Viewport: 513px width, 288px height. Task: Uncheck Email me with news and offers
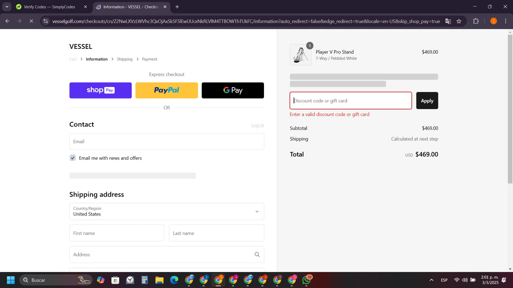click(73, 158)
